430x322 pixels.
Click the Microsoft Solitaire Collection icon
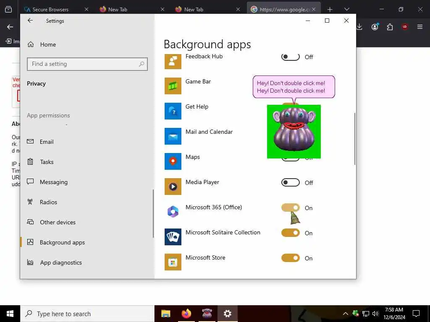click(173, 237)
